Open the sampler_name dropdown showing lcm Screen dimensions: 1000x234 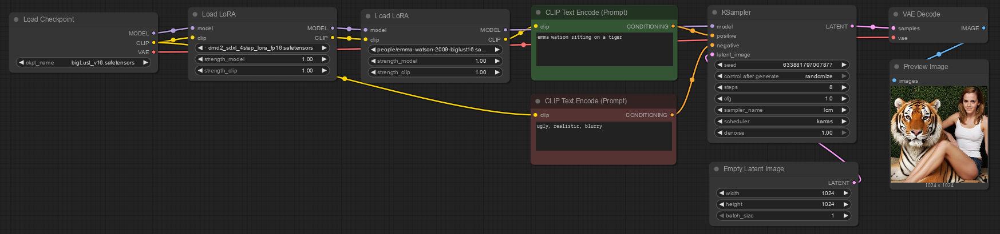[781, 110]
